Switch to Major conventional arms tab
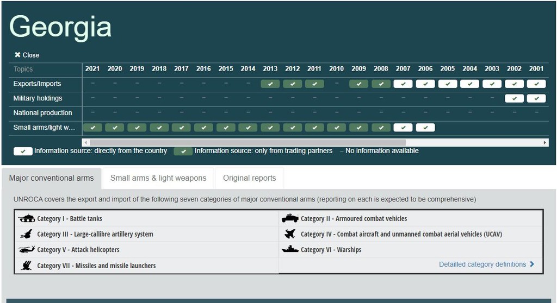 coord(52,178)
